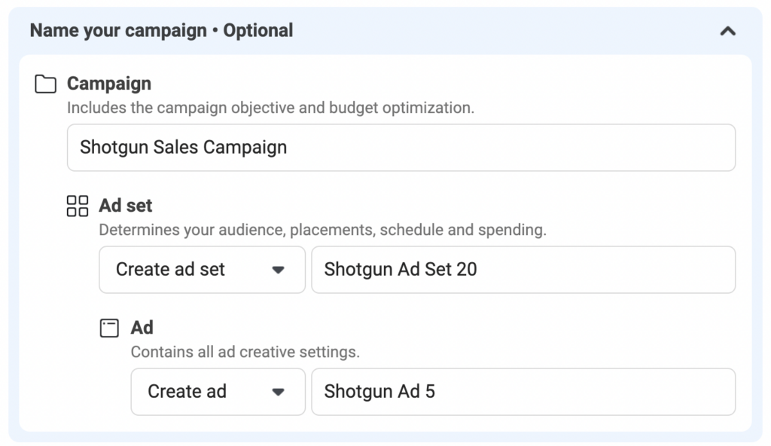Open the Create ad set dropdown
771x446 pixels.
(201, 270)
